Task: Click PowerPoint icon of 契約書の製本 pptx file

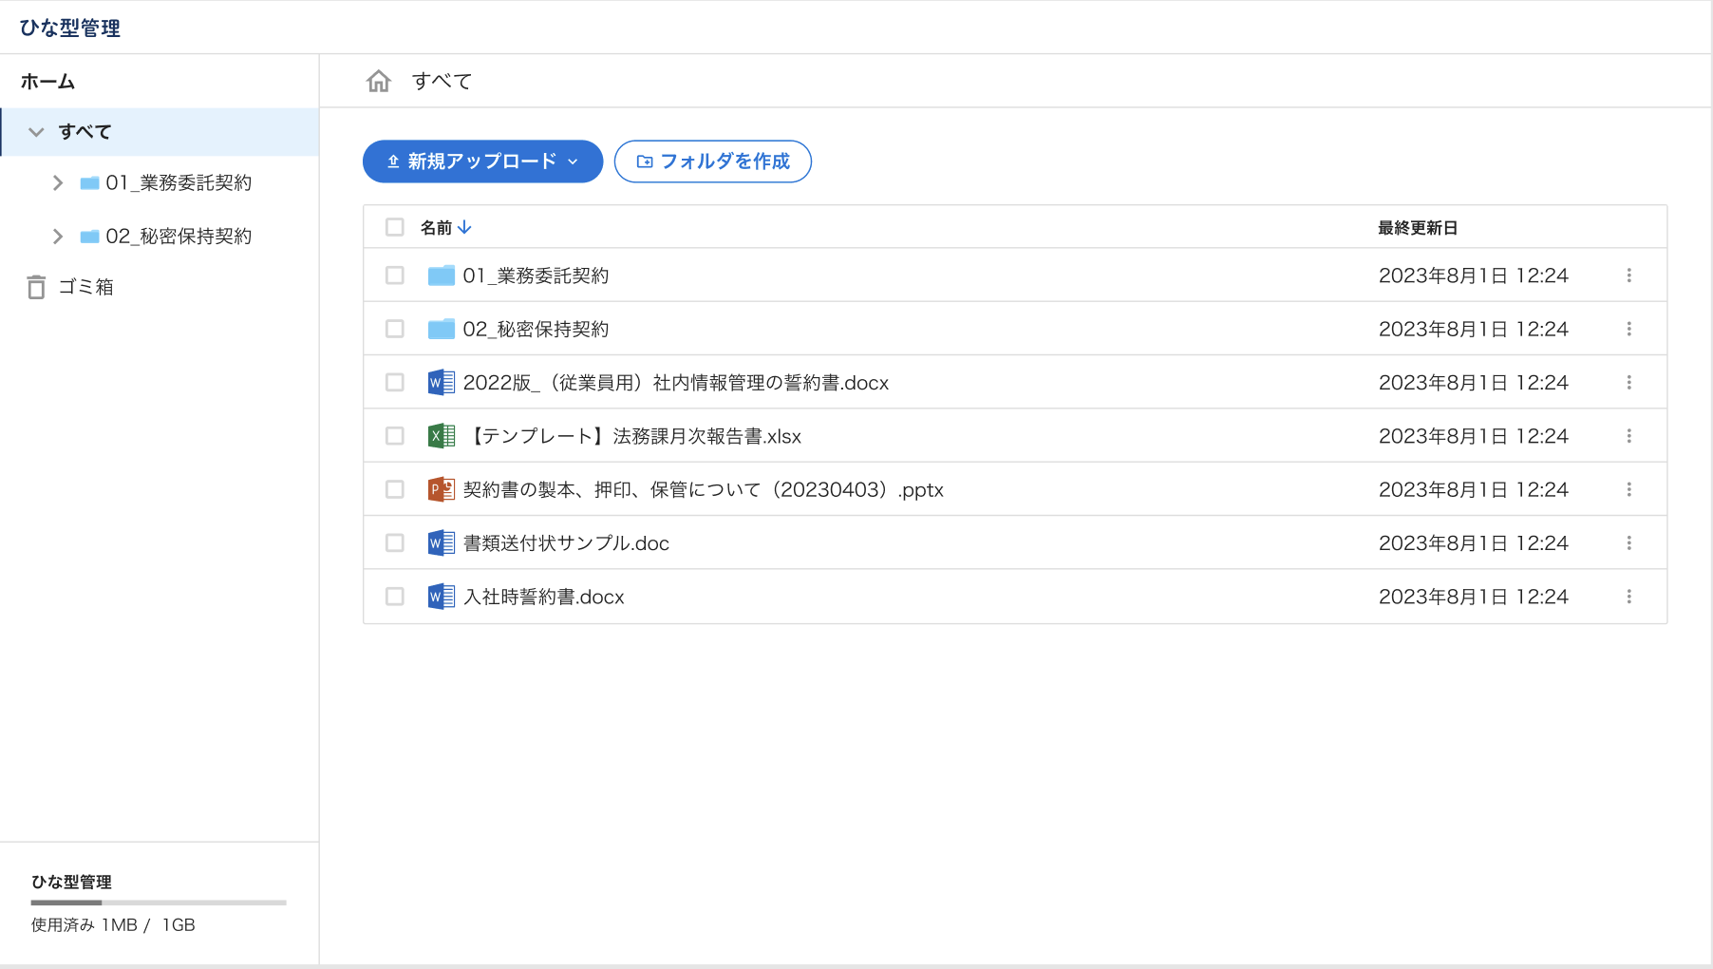Action: (442, 489)
